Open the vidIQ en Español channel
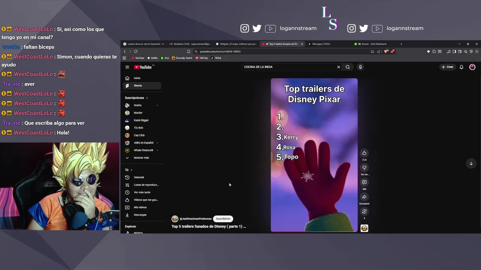Viewport: 481px width, 270px height. [x=142, y=143]
